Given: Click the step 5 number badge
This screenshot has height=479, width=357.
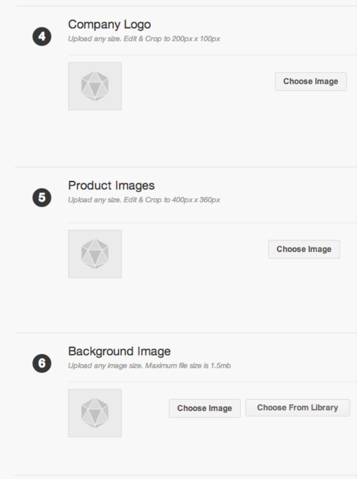Looking at the screenshot, I should (x=42, y=198).
